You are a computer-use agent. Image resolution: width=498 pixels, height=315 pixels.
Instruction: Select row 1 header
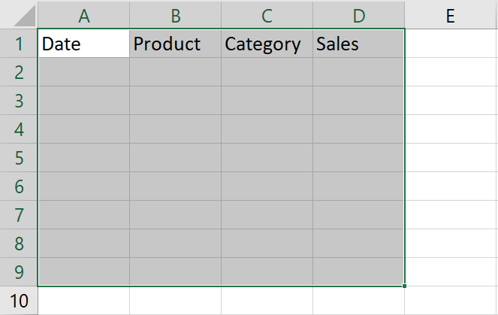tap(19, 44)
